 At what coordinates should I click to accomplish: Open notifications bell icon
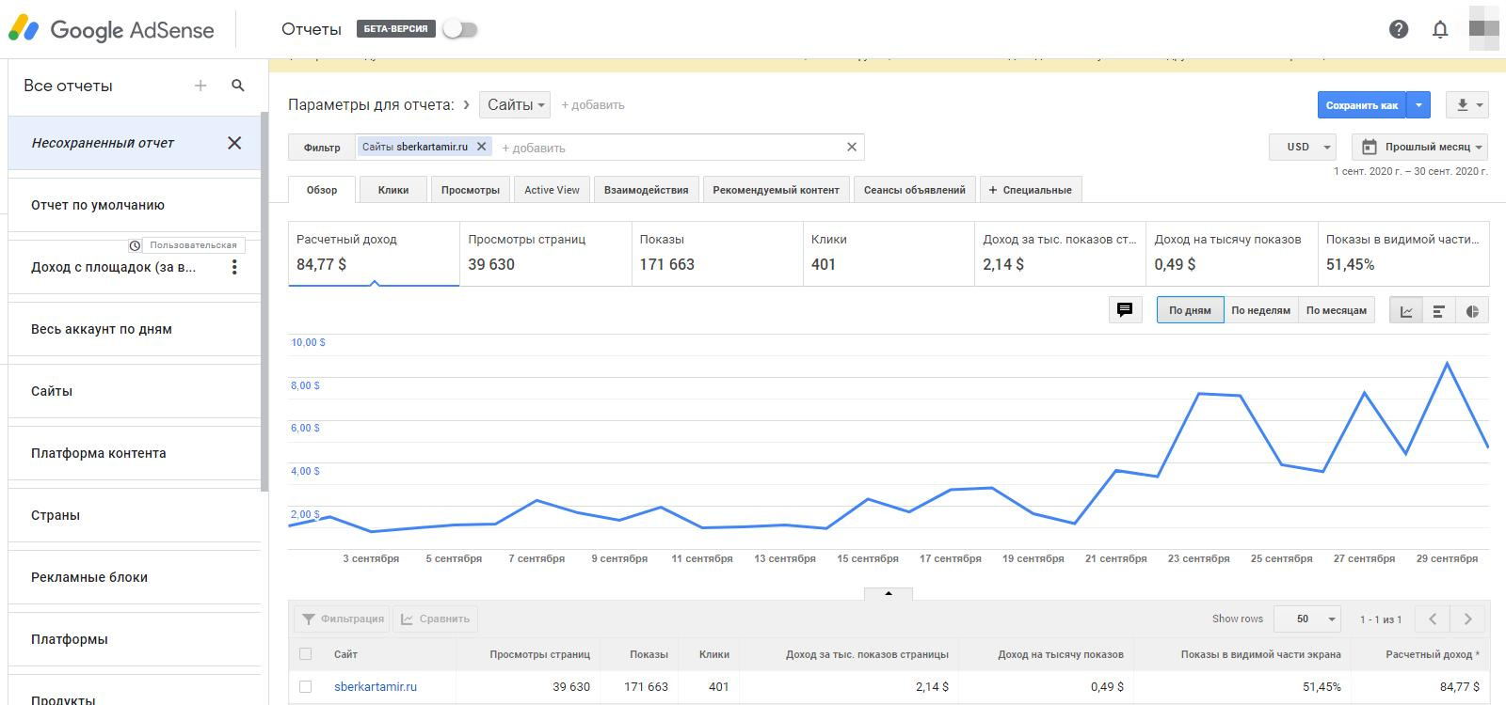coord(1440,29)
